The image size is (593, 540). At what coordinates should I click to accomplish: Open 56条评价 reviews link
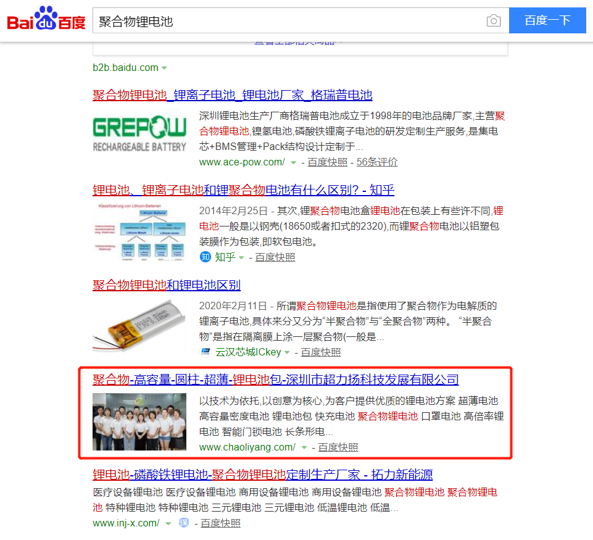coord(376,162)
